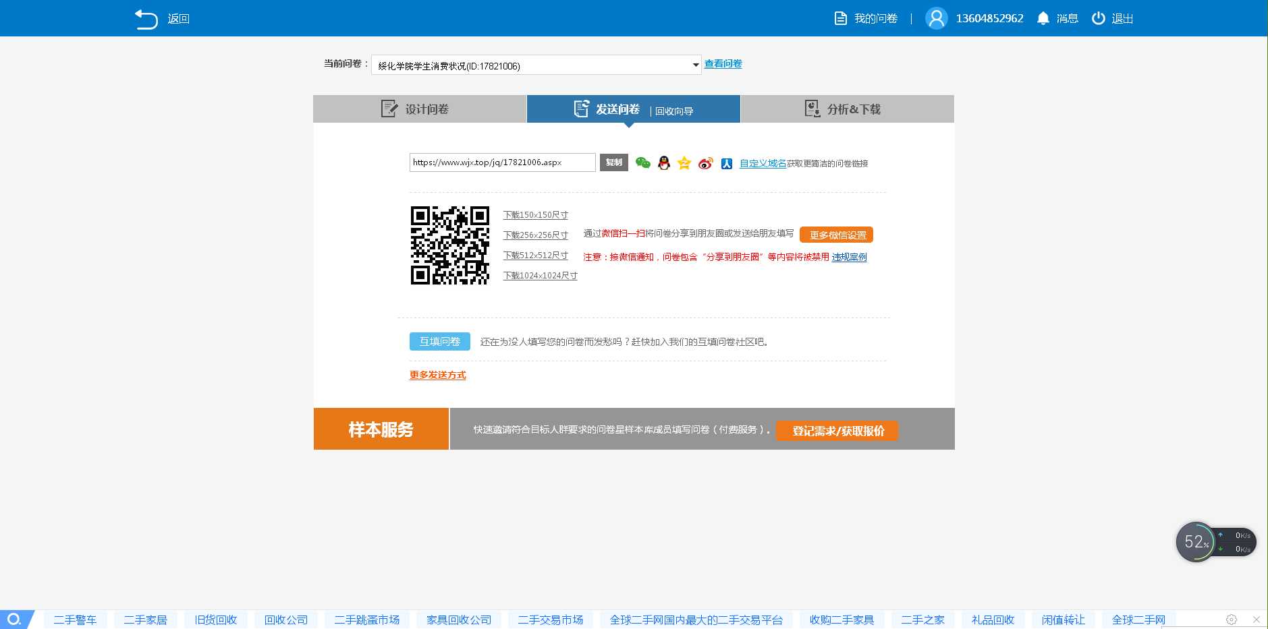Click the power logout icon

(x=1099, y=18)
